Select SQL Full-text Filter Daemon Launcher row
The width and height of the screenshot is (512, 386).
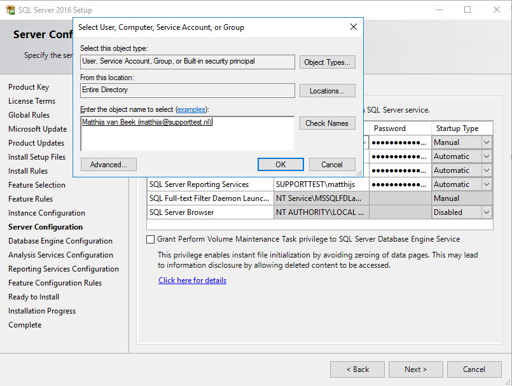(320, 198)
